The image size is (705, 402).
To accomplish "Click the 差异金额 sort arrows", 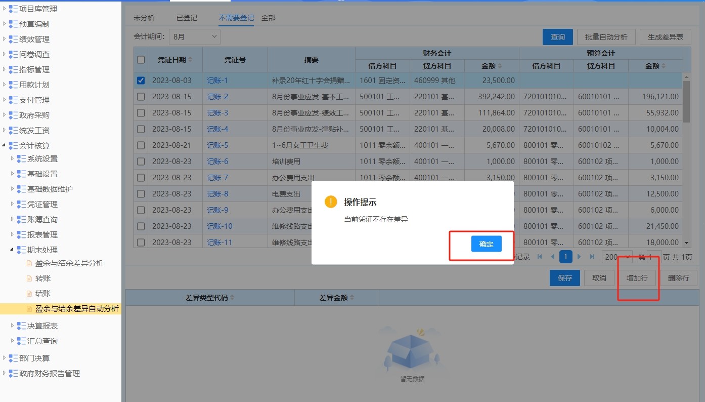I will point(352,298).
